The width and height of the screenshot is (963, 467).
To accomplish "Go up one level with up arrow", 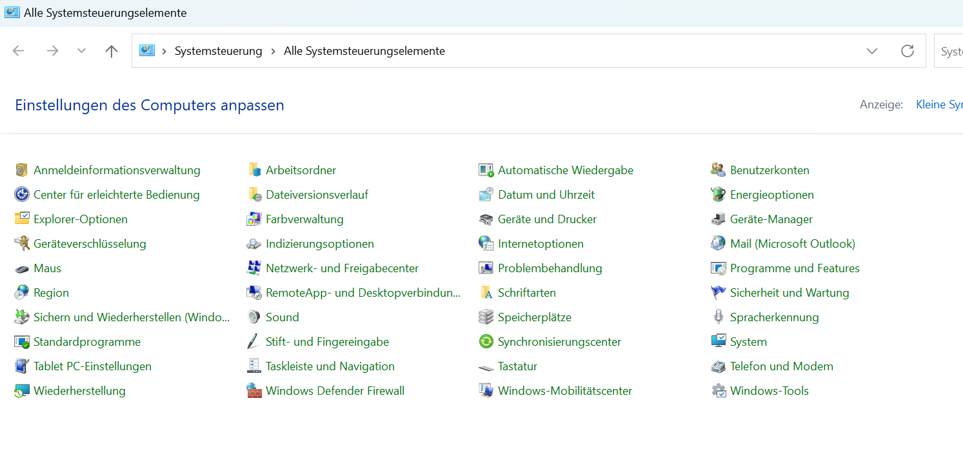I will (x=112, y=51).
